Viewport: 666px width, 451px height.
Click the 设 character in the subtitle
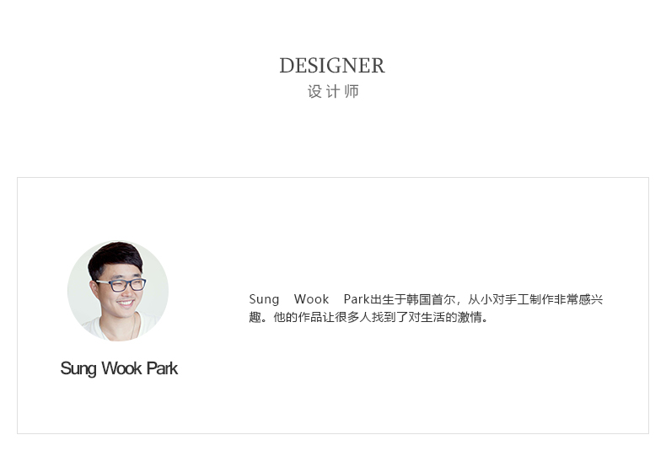[x=314, y=91]
